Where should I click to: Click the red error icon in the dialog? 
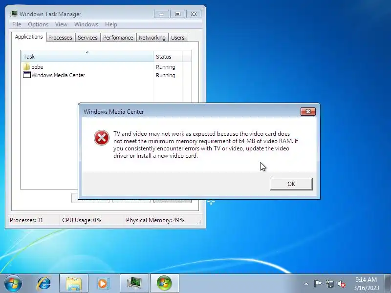pos(102,138)
